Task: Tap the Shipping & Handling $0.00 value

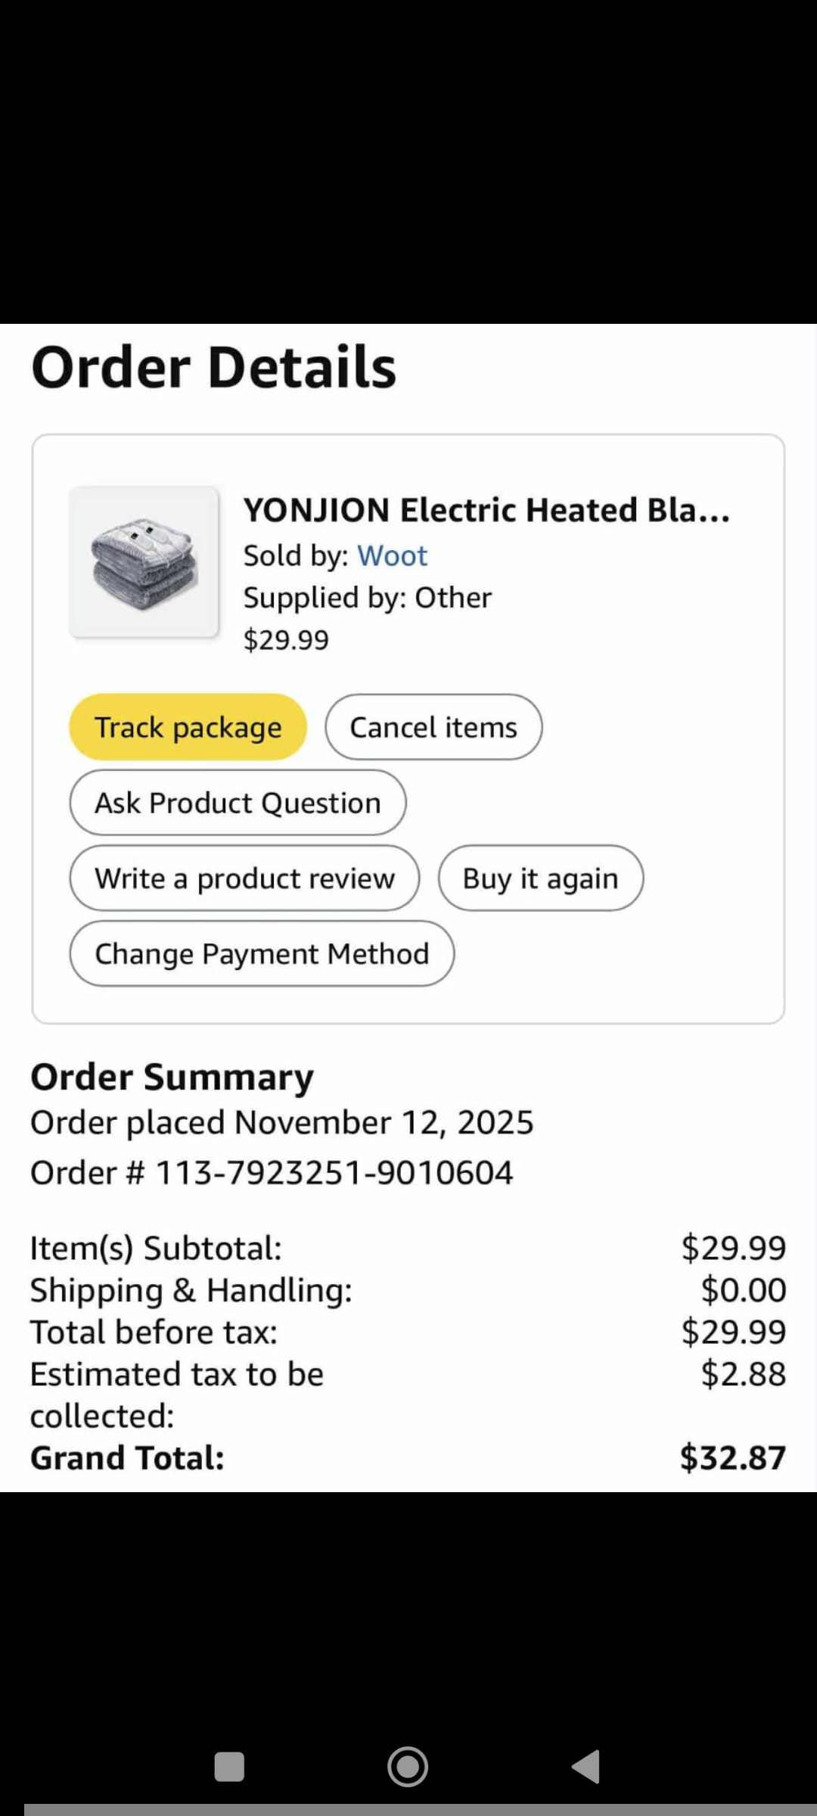Action: click(743, 1289)
